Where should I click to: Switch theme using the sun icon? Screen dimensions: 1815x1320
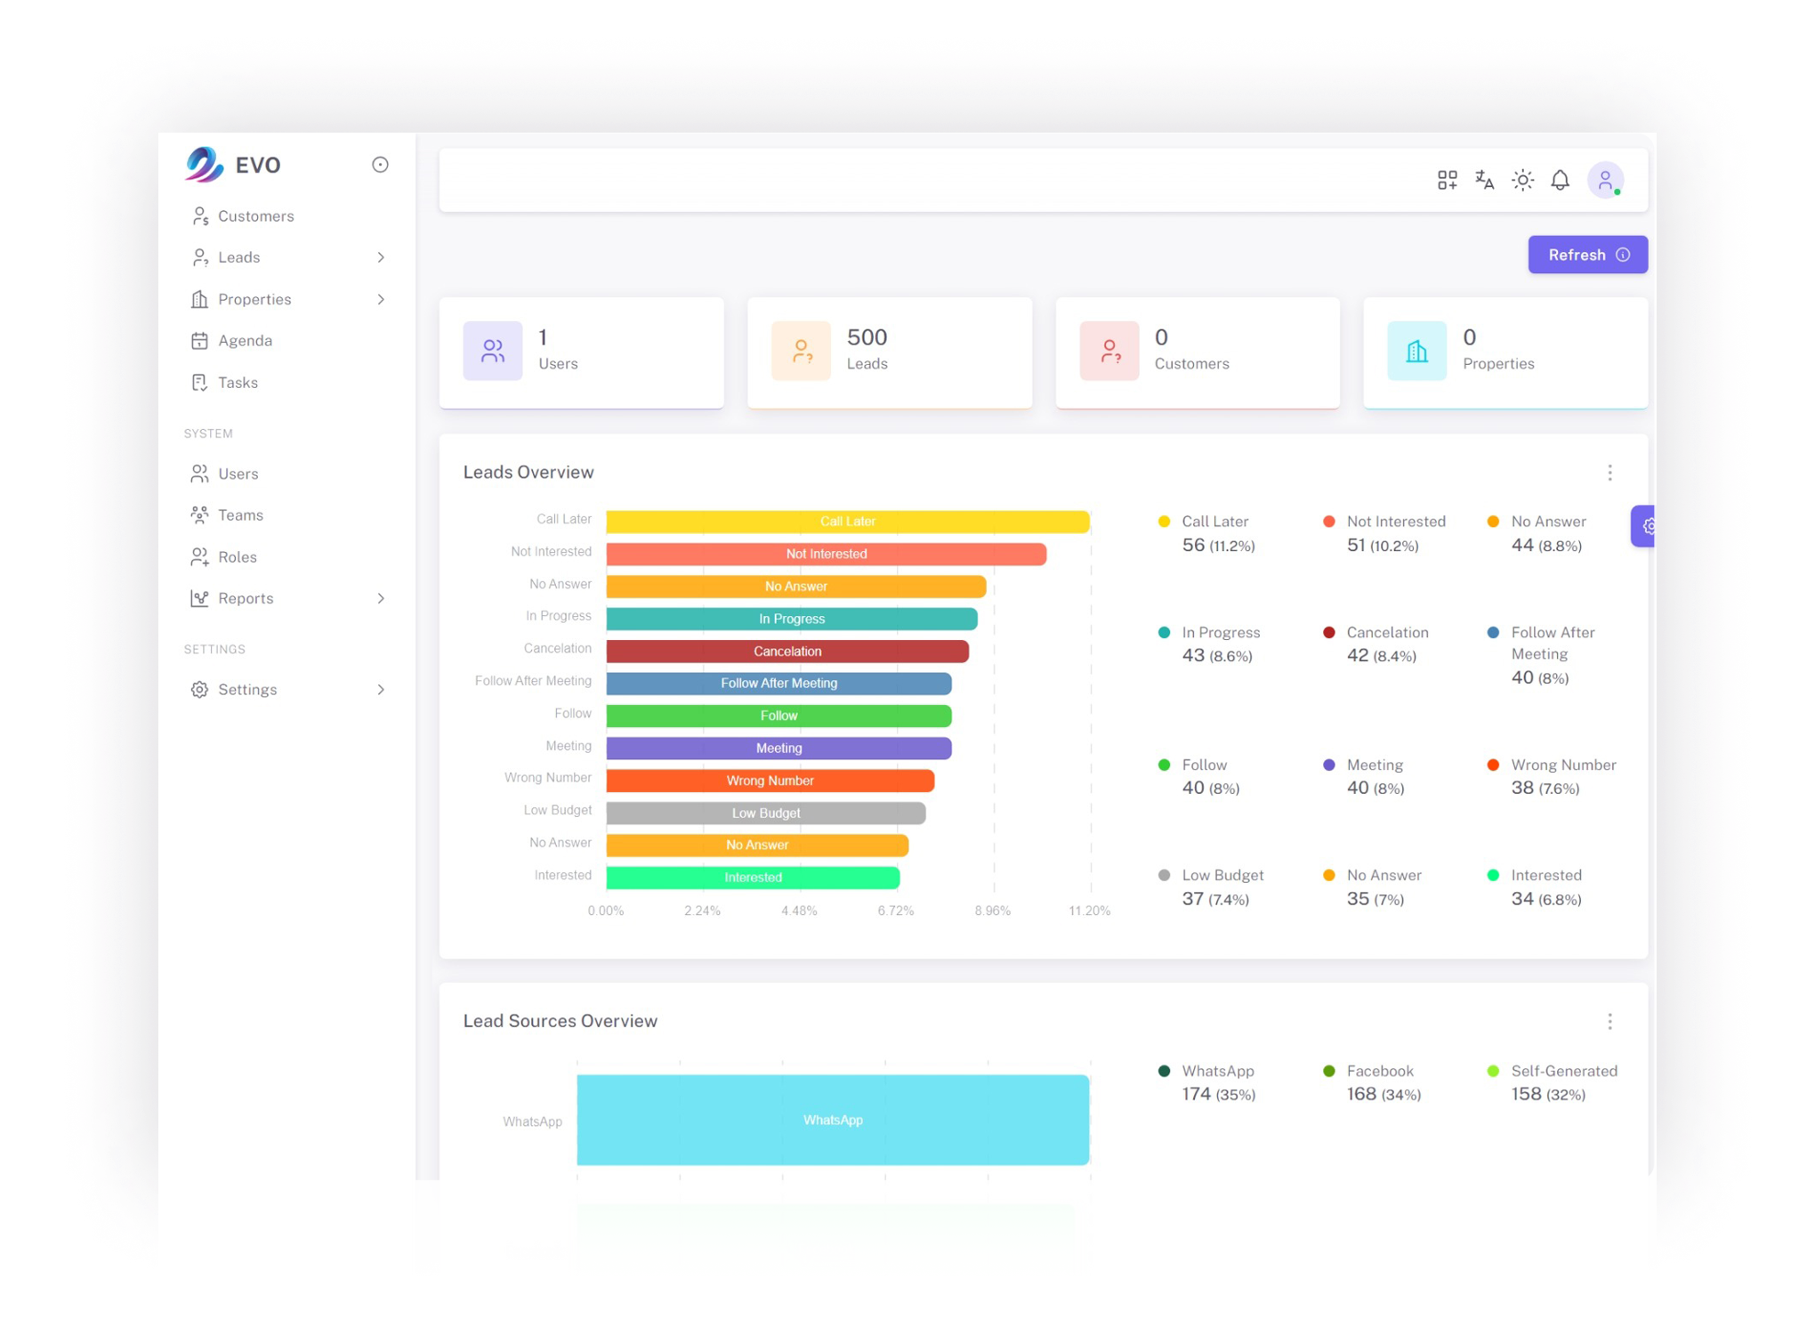(1522, 180)
